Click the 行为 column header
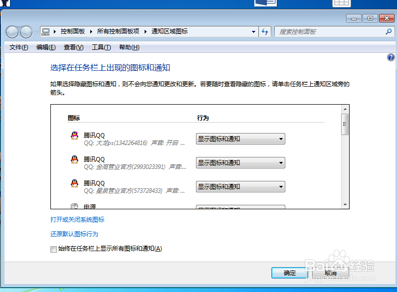Screen dimensions: 397x292 [203, 118]
